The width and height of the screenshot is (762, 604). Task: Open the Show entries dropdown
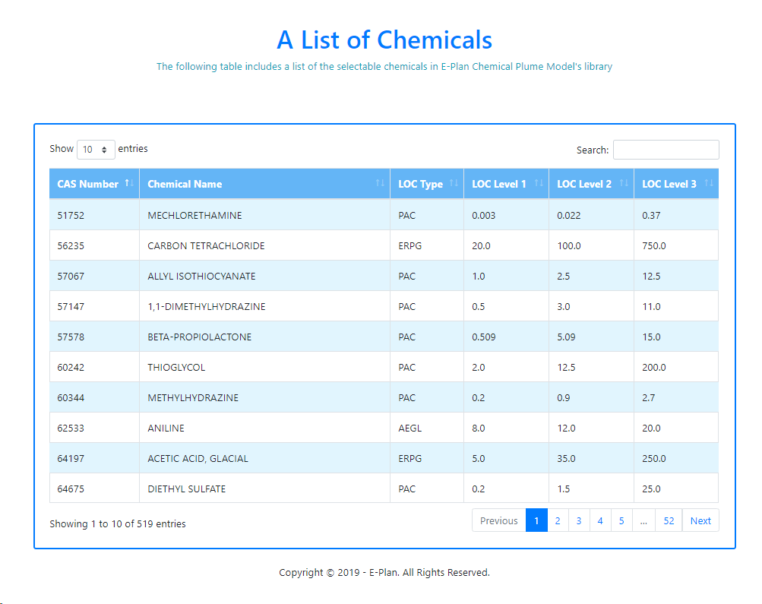click(96, 150)
